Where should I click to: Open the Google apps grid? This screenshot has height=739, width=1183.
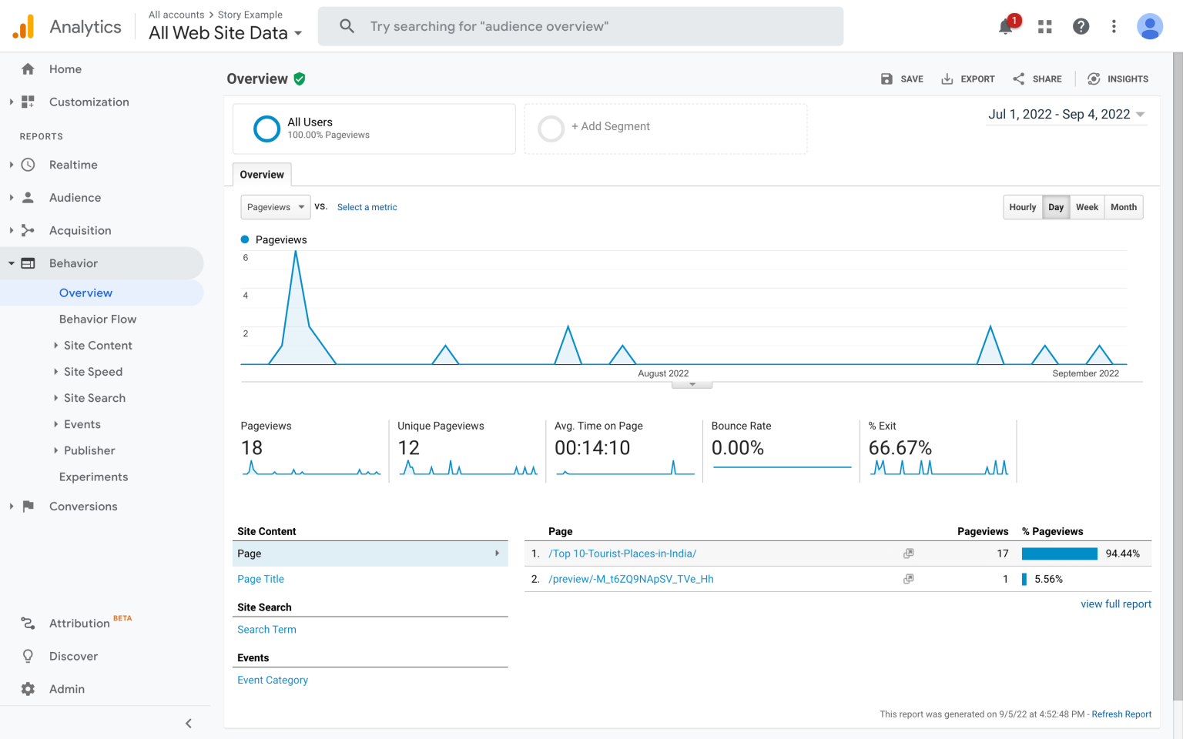tap(1044, 25)
